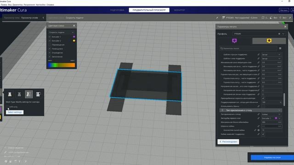
Task: Open the color scheme type dropdown
Action: coord(61,33)
